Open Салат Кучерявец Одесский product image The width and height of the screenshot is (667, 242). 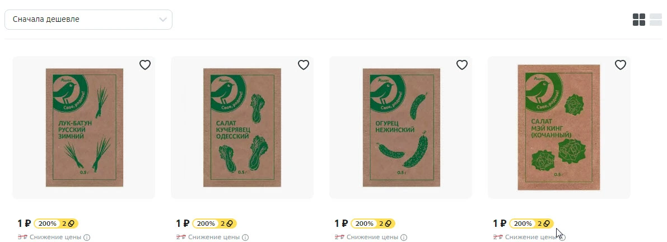[242, 128]
